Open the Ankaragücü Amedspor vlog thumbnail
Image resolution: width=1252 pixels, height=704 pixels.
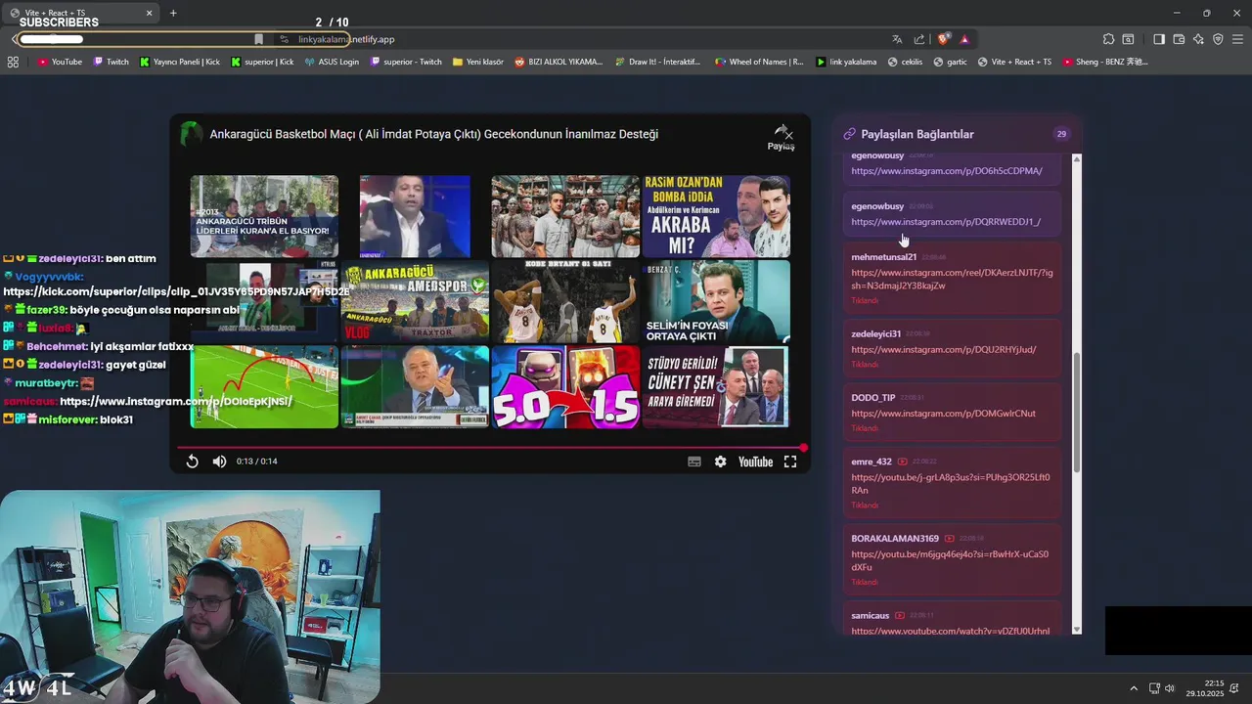coord(415,301)
